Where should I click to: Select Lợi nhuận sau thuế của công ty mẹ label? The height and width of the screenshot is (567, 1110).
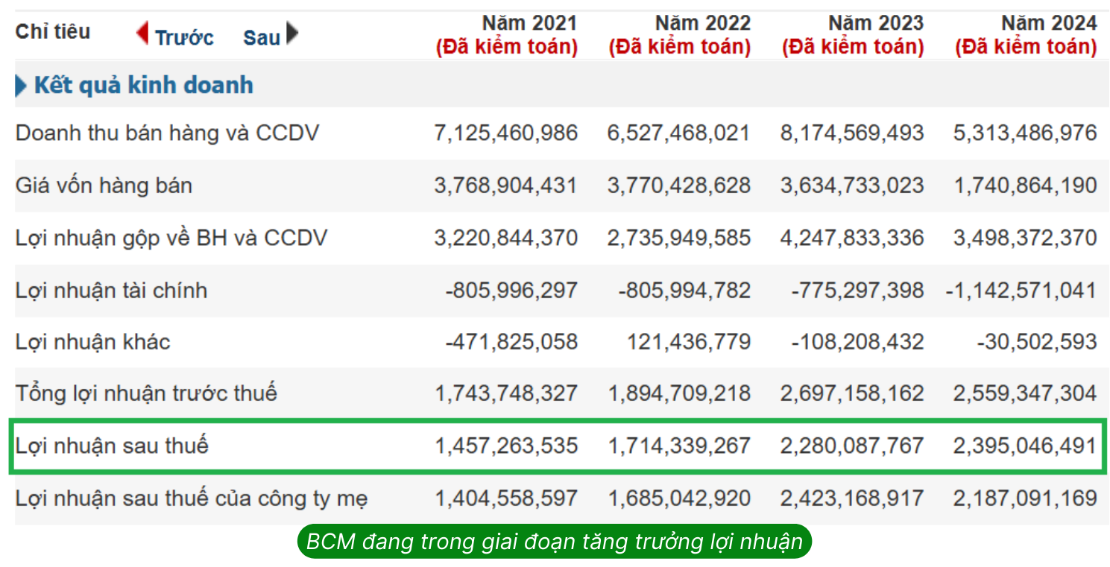point(192,498)
